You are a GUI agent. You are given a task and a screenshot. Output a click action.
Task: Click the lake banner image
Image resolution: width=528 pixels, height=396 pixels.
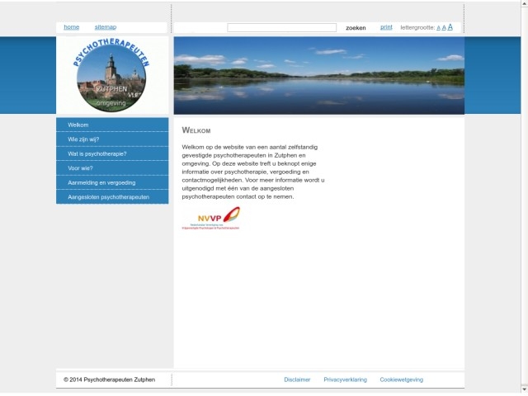[x=318, y=75]
